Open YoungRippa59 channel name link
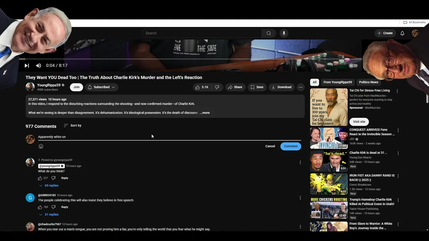The width and height of the screenshot is (429, 241). click(x=49, y=85)
